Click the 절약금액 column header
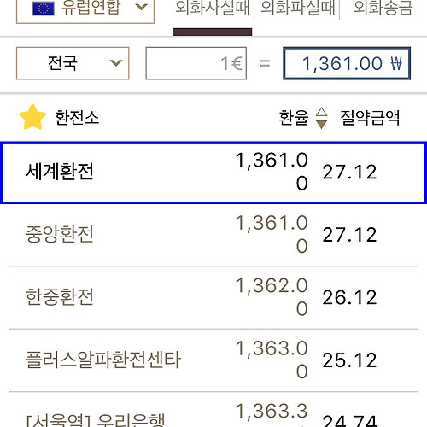 (370, 117)
